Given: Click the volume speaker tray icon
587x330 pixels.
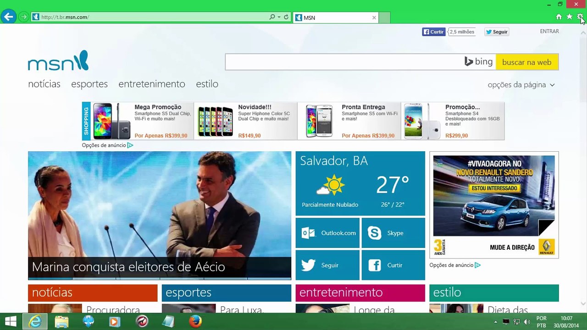Looking at the screenshot, I should tap(527, 322).
